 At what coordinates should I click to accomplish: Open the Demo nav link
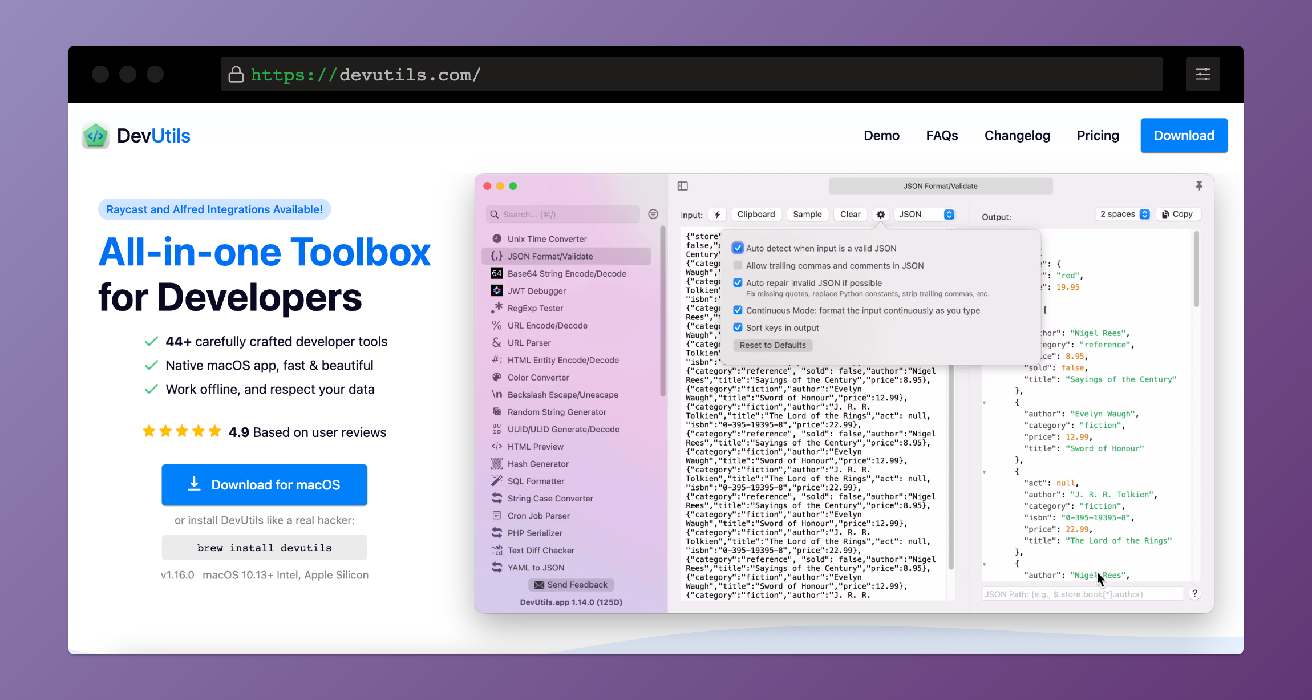[881, 136]
